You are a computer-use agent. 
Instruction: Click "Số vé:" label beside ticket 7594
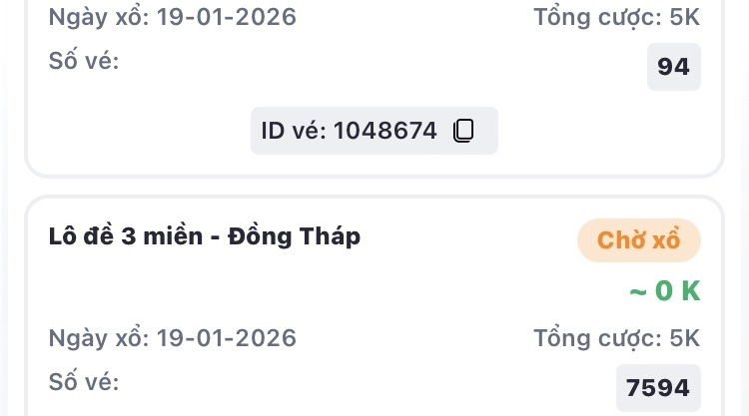coord(84,382)
